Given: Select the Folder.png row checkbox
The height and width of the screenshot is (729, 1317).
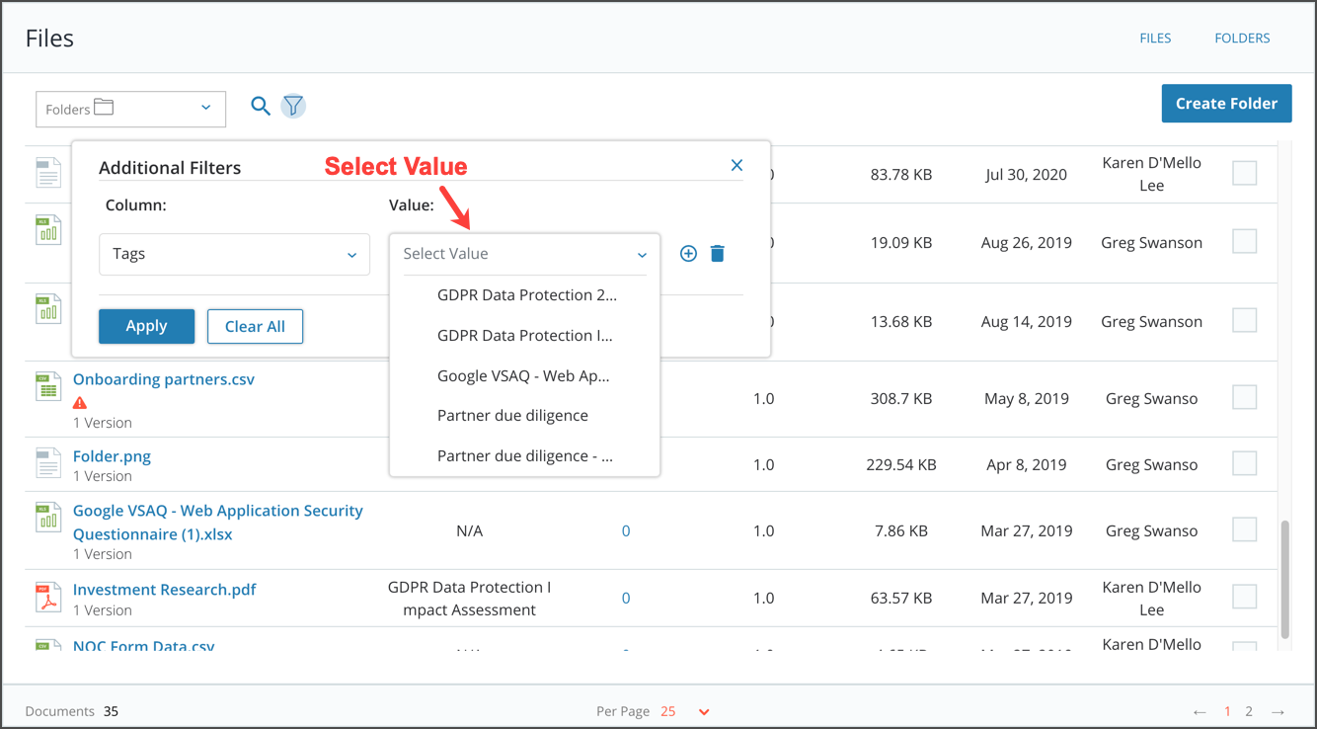Looking at the screenshot, I should (x=1245, y=463).
